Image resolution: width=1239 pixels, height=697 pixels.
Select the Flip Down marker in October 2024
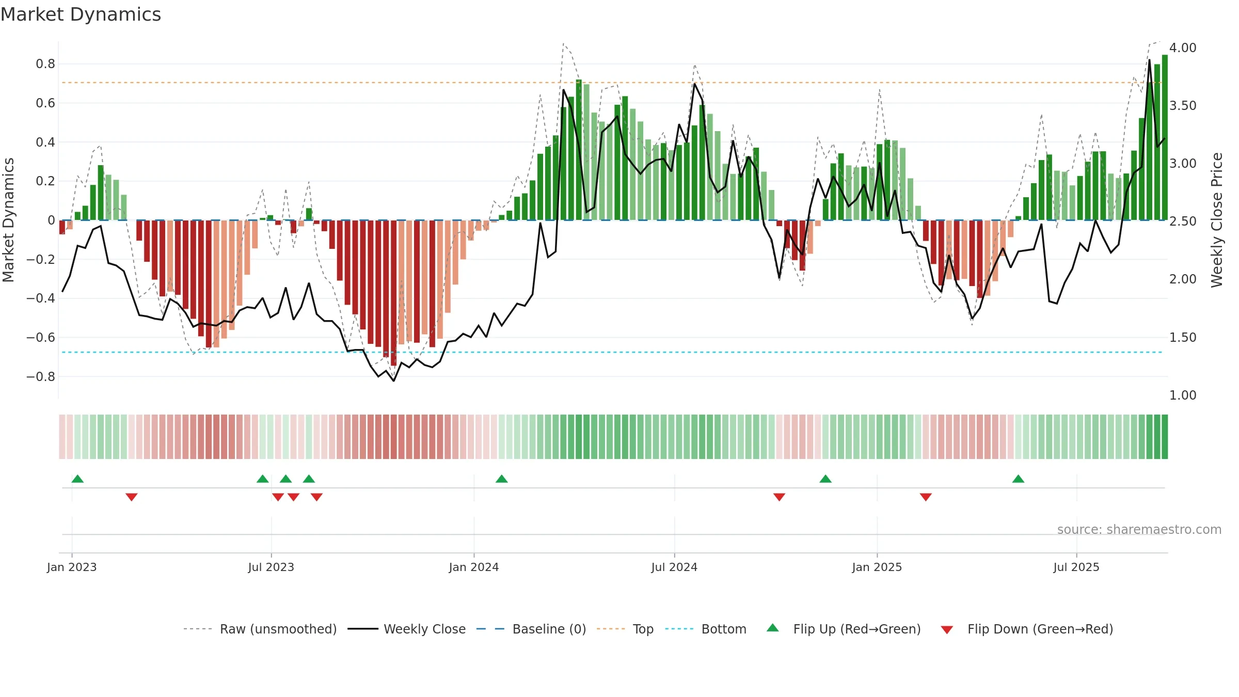(780, 497)
